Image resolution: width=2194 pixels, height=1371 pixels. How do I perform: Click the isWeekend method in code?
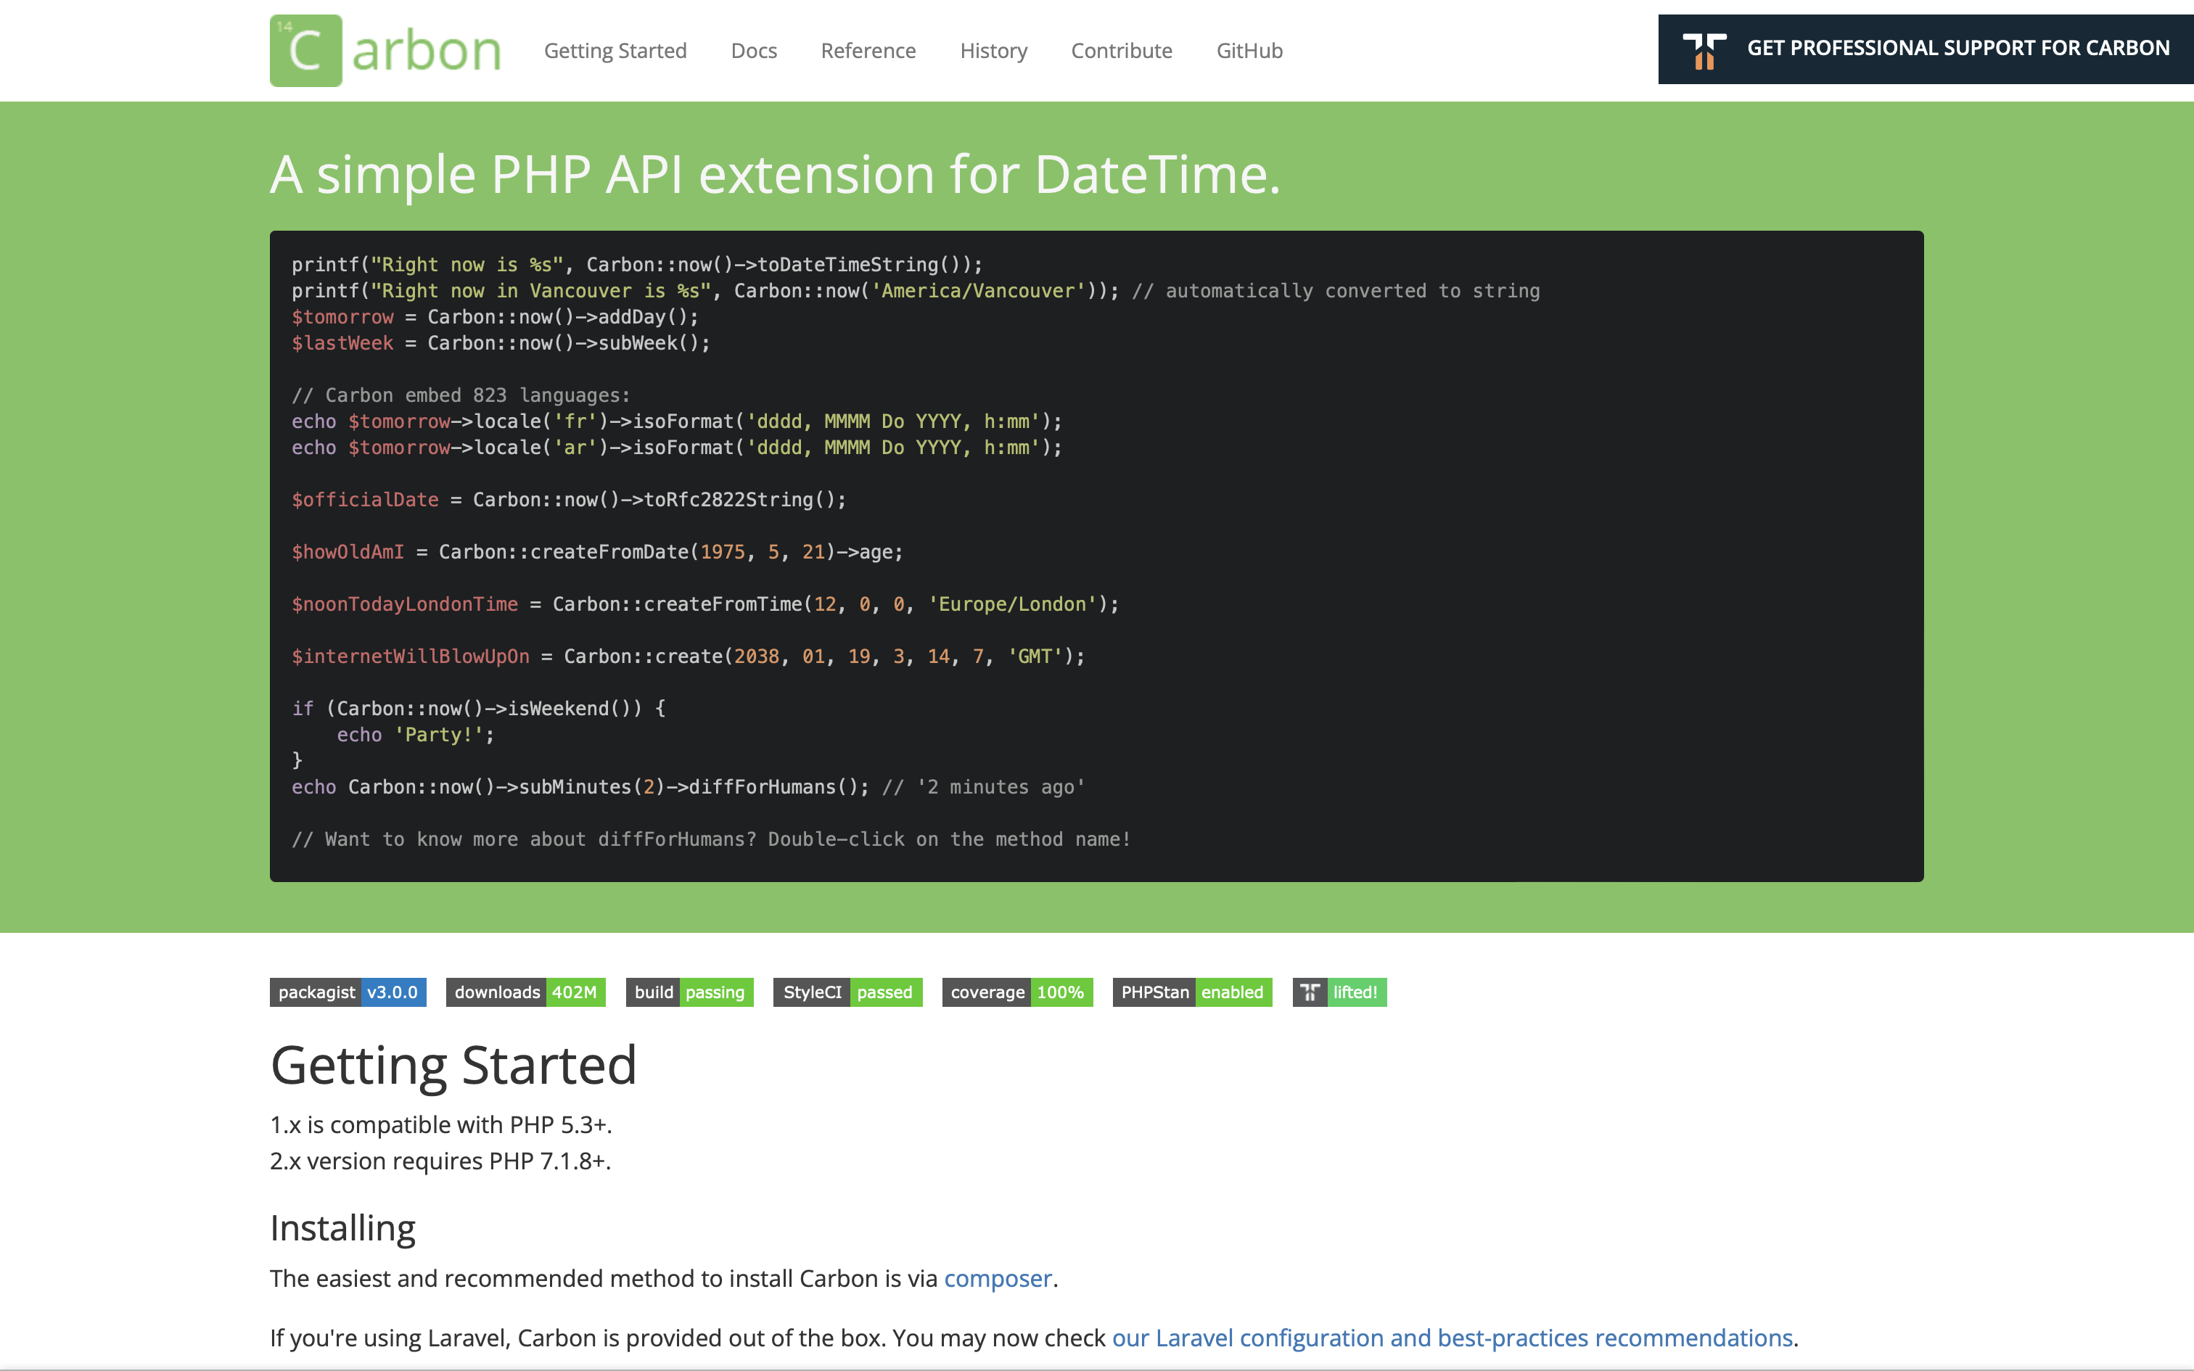pos(559,708)
